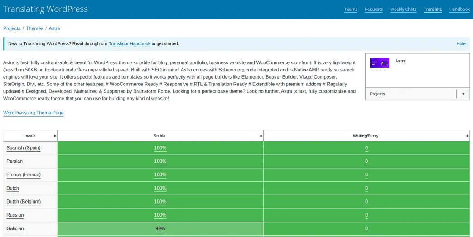This screenshot has height=237, width=473.
Task: Hide the new translator notice
Action: pyautogui.click(x=461, y=44)
